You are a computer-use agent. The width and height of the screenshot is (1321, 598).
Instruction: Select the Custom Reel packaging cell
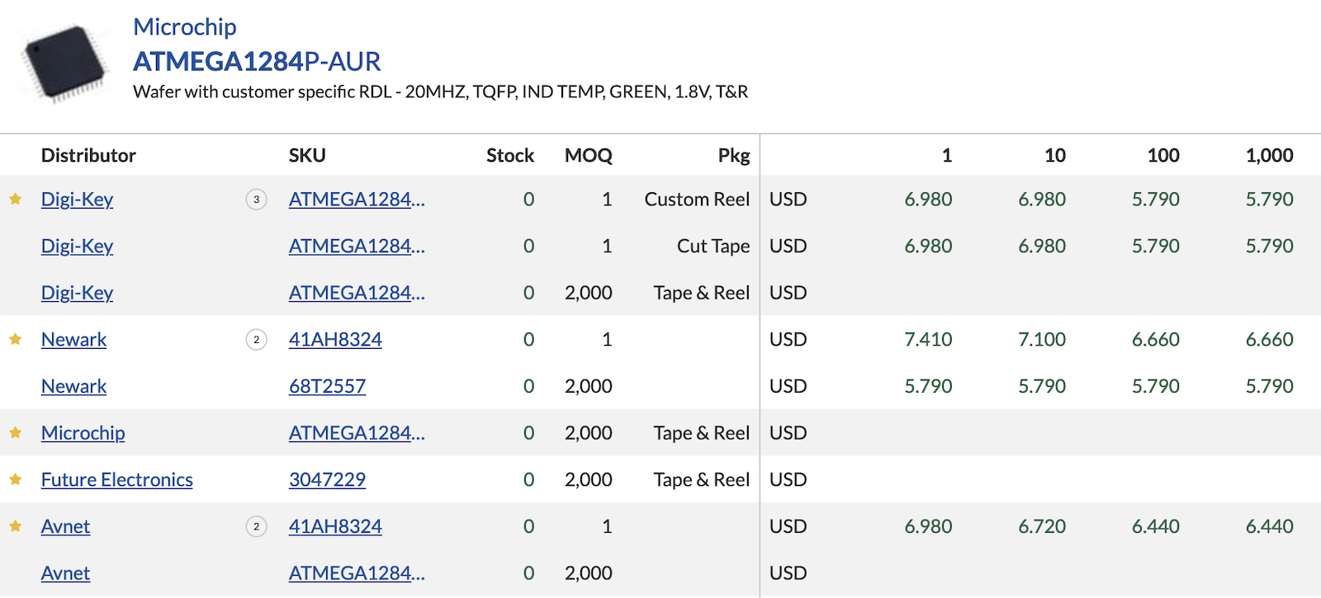coord(697,199)
